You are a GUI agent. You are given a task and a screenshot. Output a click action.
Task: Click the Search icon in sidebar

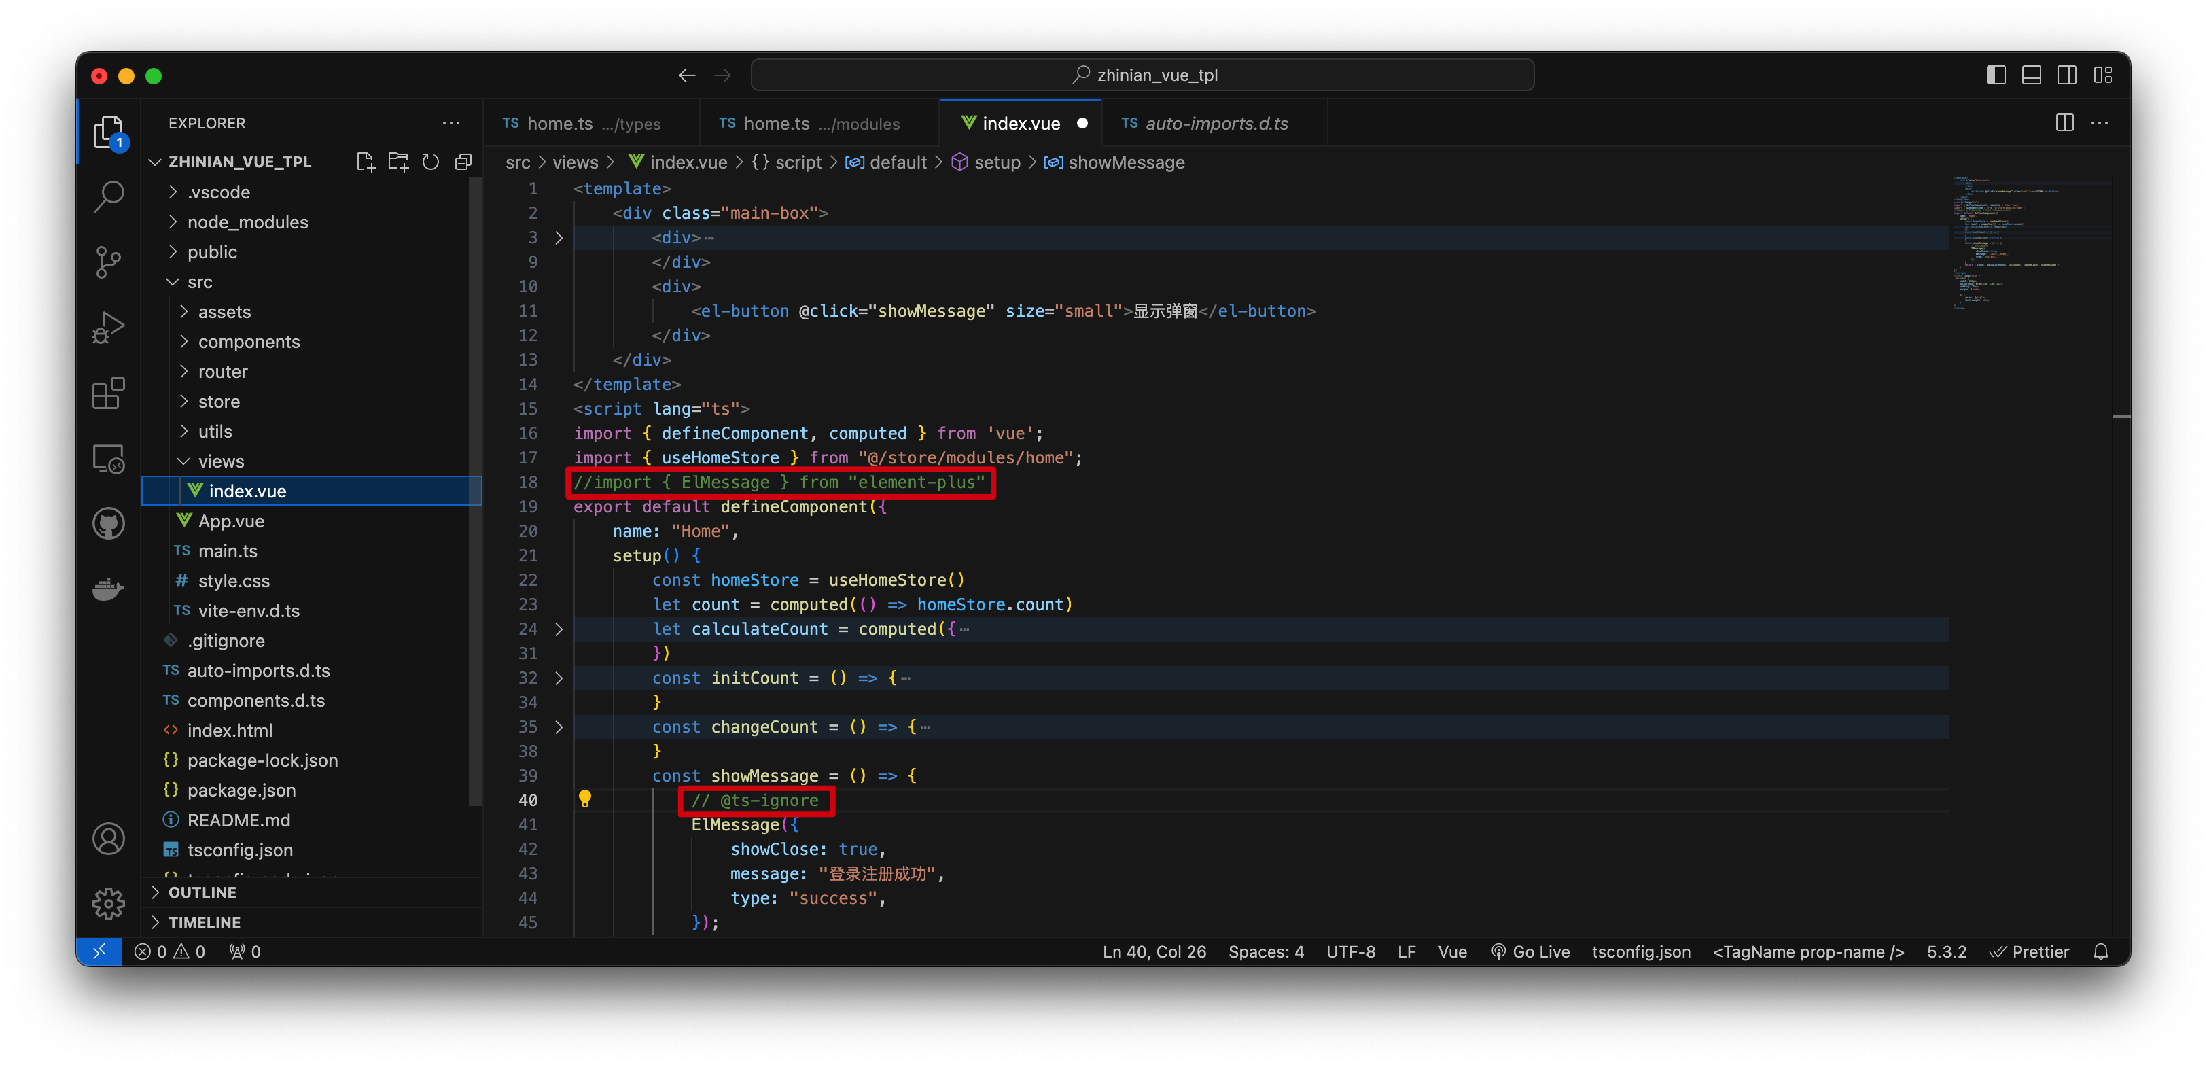tap(111, 197)
